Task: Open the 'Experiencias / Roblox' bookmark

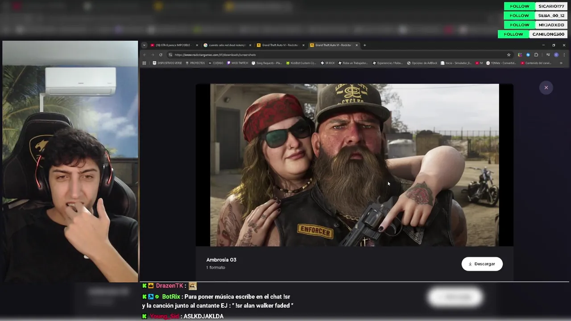Action: point(388,63)
